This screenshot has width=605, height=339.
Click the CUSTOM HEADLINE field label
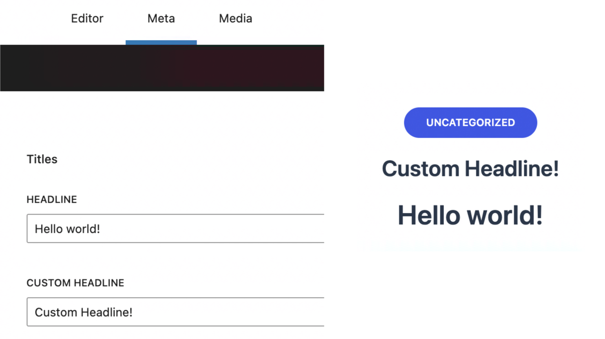tap(75, 283)
